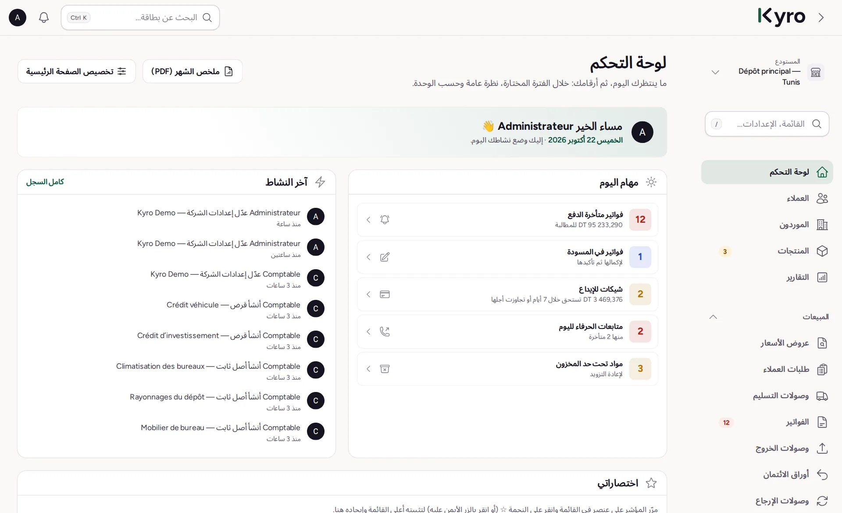842x513 pixels.
Task: Click تخصيص الصفحة الرئيسية button
Action: tap(77, 71)
